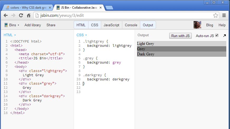Maximize the Chrome window
This screenshot has height=129, width=230.
(214, 2)
